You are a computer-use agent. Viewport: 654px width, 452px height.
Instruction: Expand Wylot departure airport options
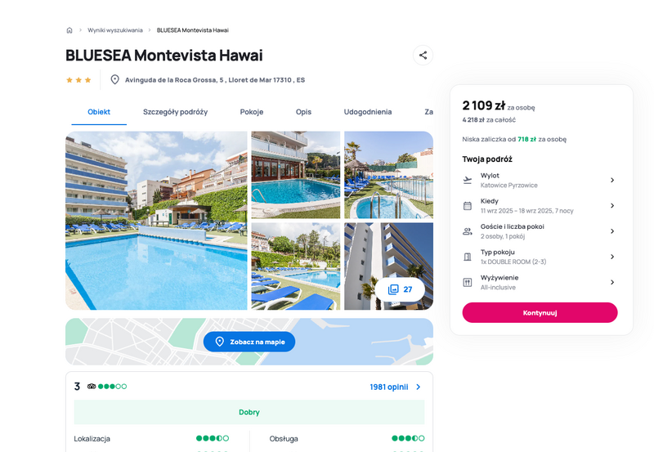612,180
